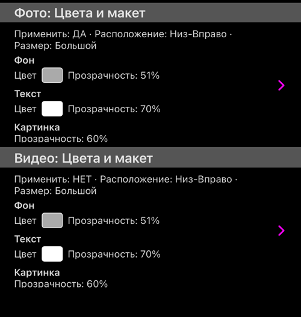The image size is (301, 317).
Task: Click video text 'Прозрачность: 70%' value
Action: [x=114, y=254]
